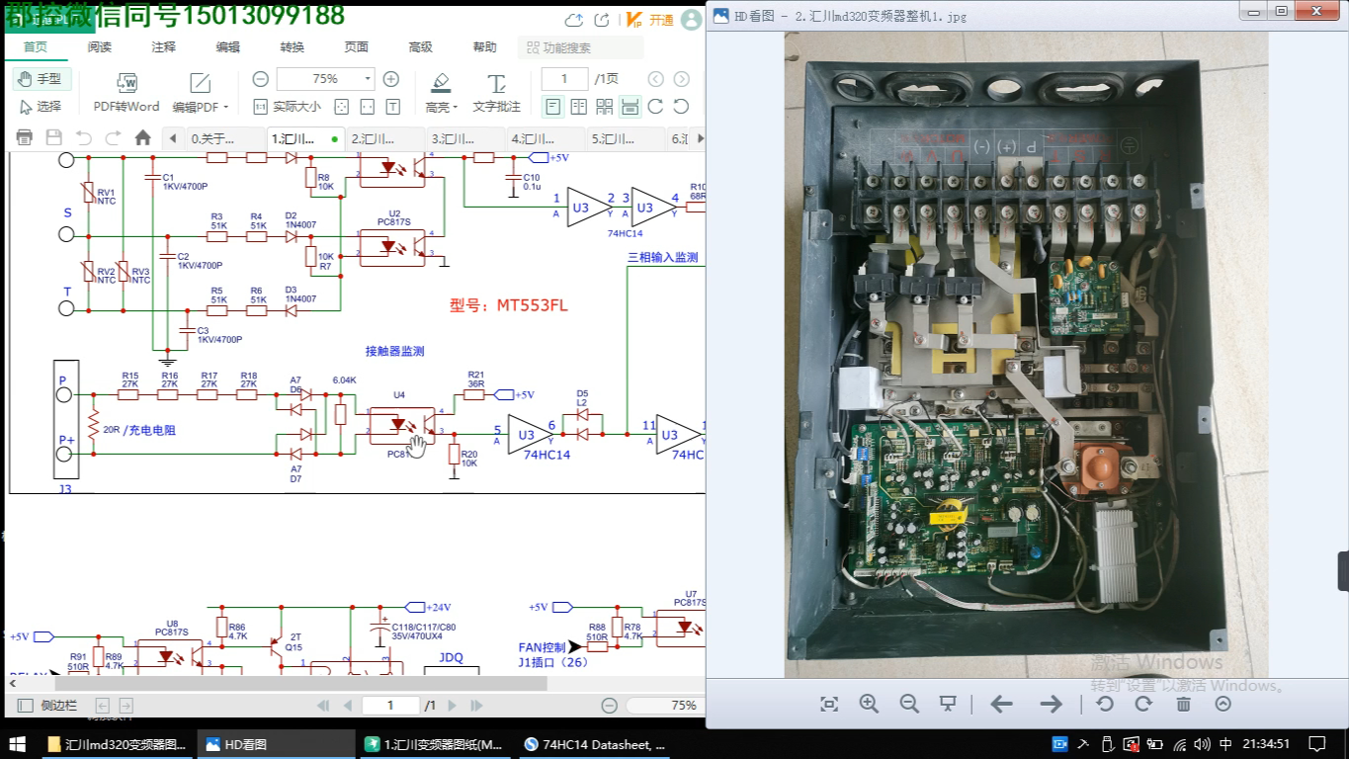Expand the image viewer bottom panel arrow
Viewport: 1349px width, 759px height.
1223,704
